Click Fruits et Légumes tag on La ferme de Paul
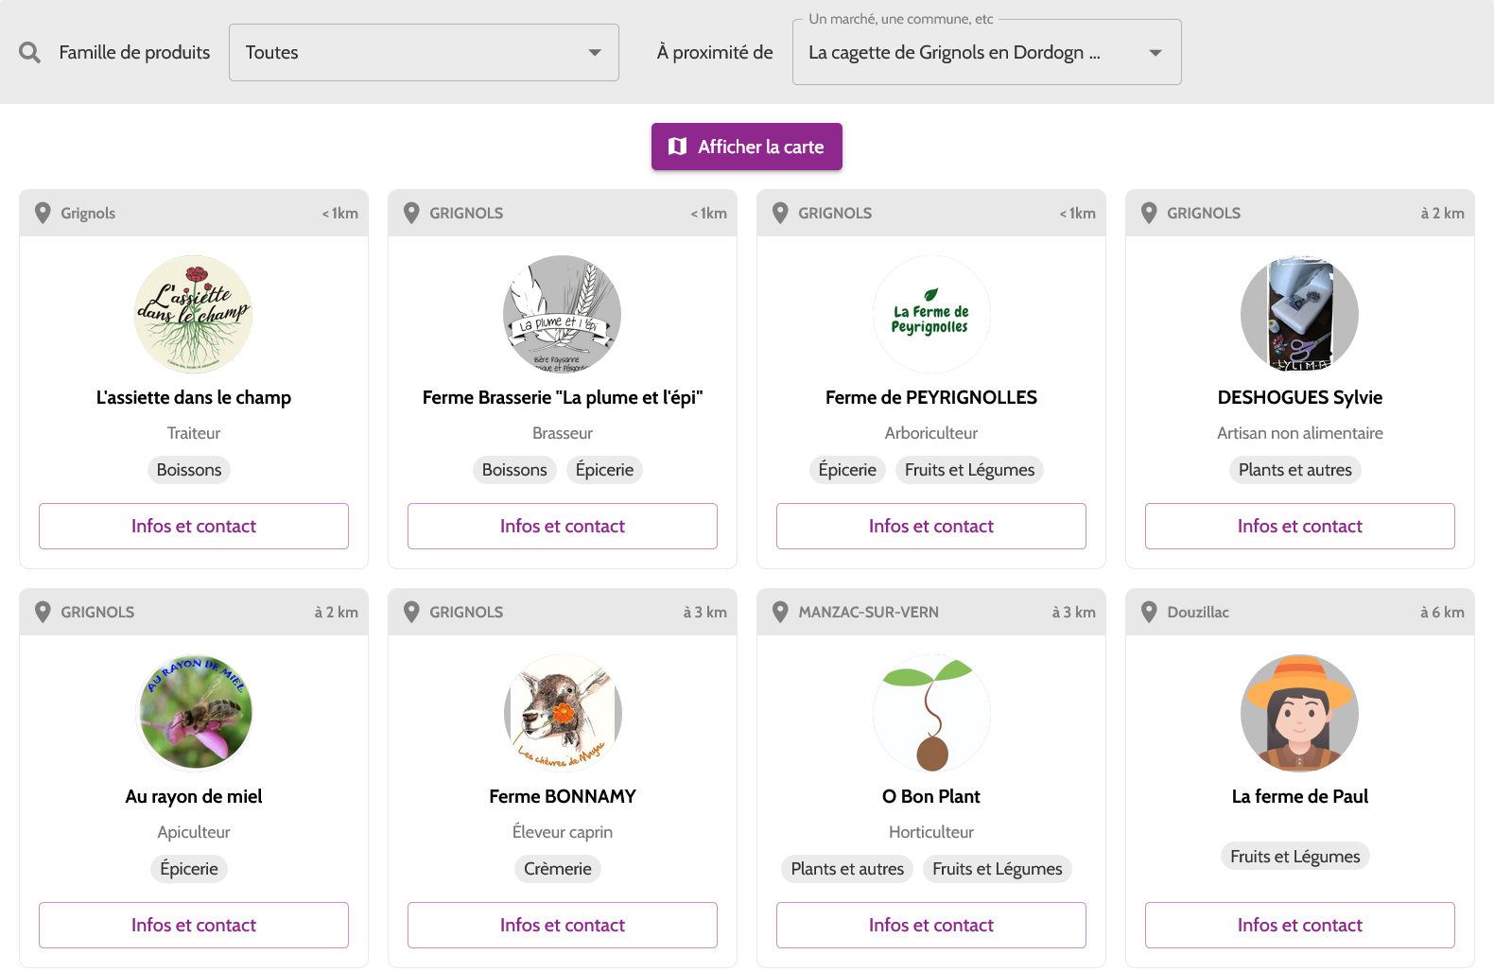This screenshot has height=972, width=1494. pos(1294,857)
